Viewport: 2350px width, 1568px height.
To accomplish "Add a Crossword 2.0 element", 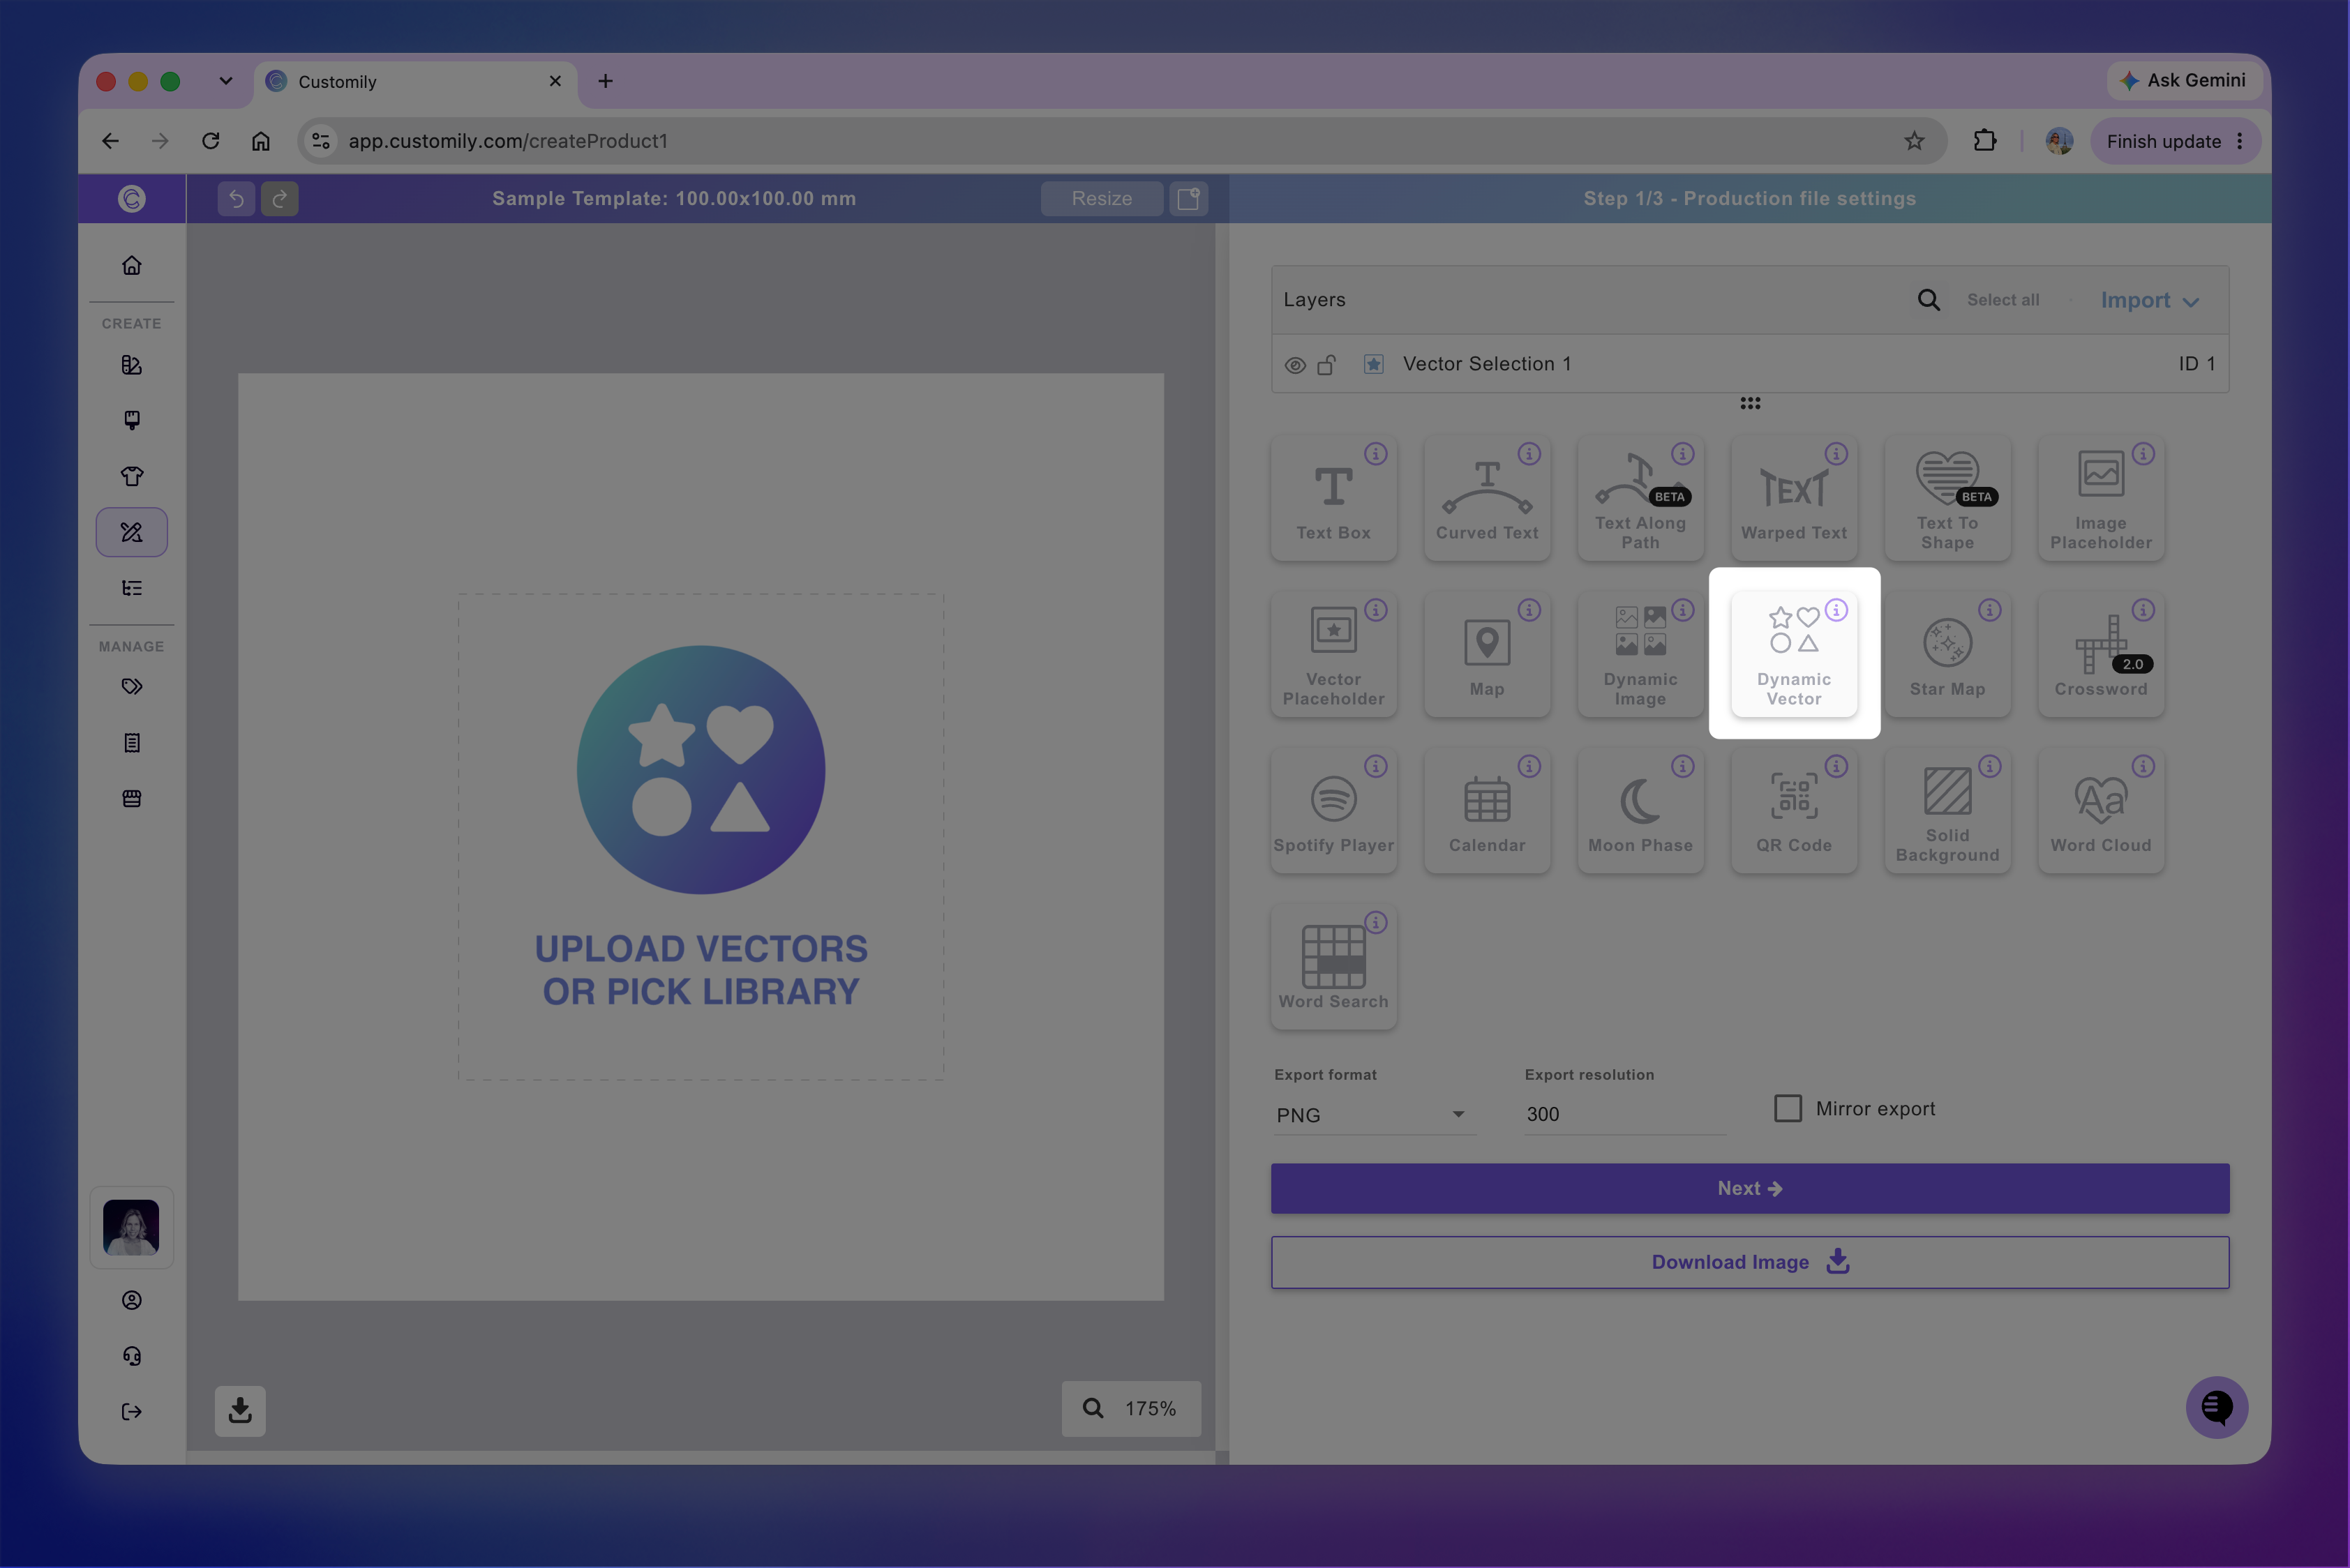I will tap(2101, 654).
